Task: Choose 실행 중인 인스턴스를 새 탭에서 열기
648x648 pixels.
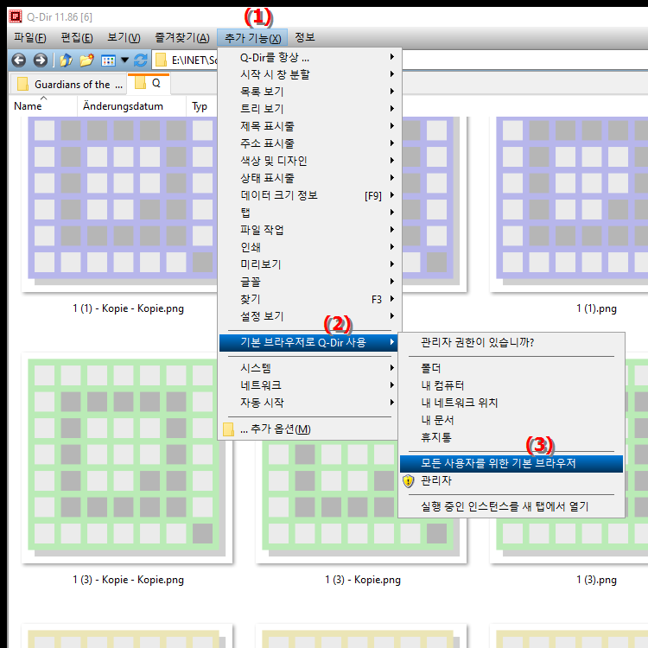Action: (x=511, y=506)
